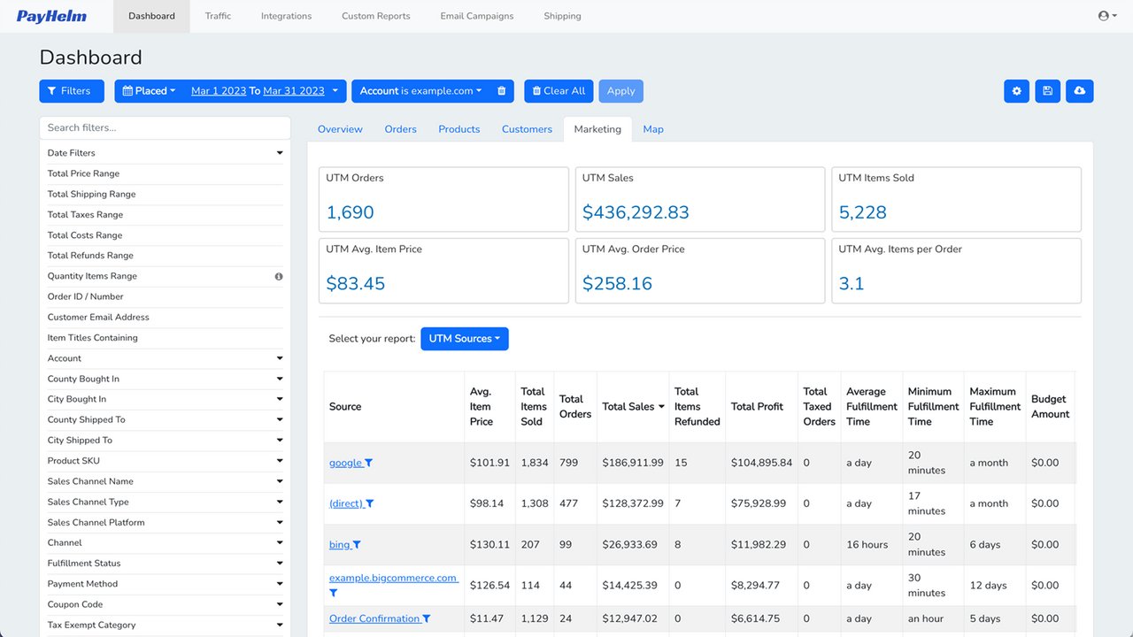Screen dimensions: 1133x637
Task: Open the Email Campaigns nav item
Action: pos(476,16)
